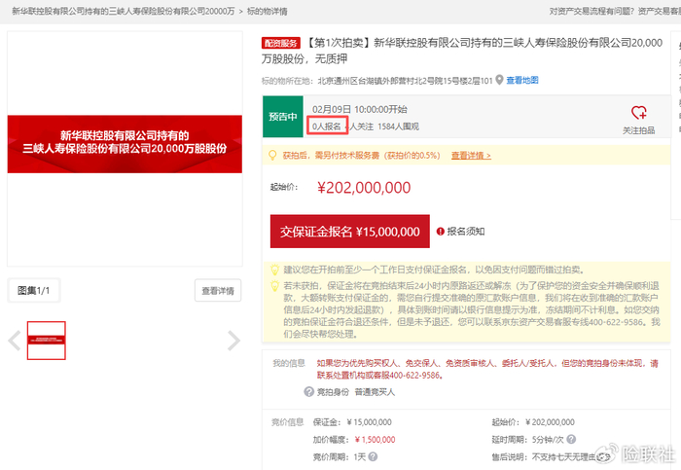Click the 配资服务 red tag
The height and width of the screenshot is (470, 681).
point(281,43)
